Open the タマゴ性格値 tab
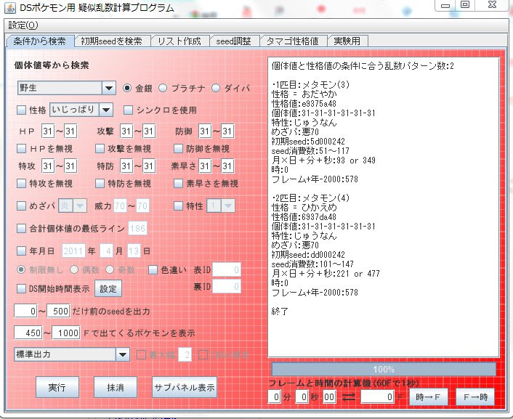 (293, 41)
